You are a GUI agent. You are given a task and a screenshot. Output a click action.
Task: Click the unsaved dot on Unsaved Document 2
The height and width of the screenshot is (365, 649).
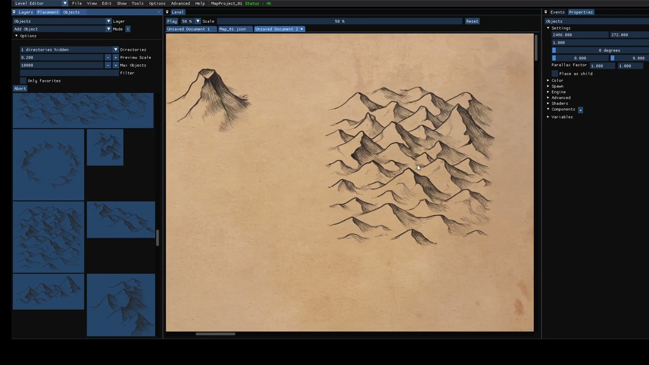(302, 29)
